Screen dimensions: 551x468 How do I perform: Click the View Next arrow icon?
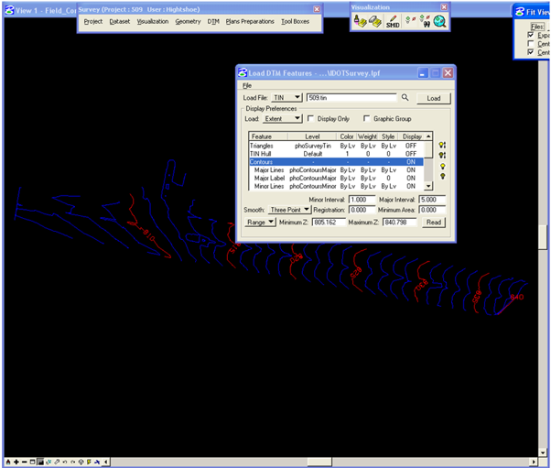pos(72,462)
